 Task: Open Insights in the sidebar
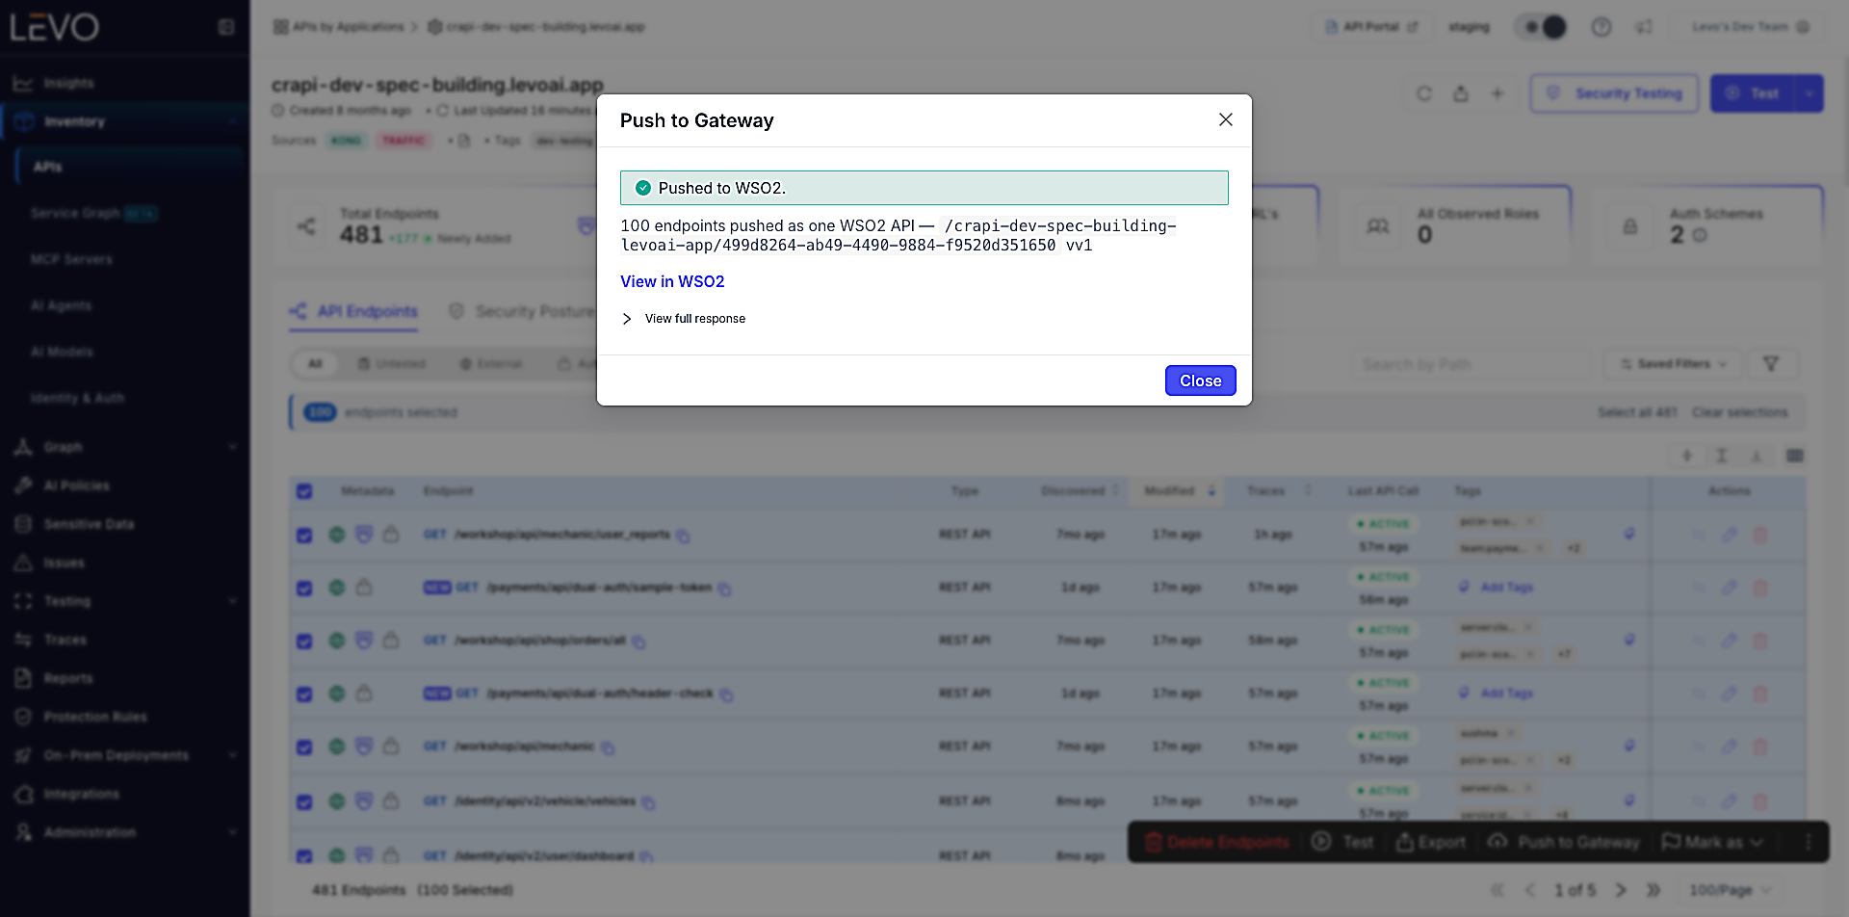68,84
